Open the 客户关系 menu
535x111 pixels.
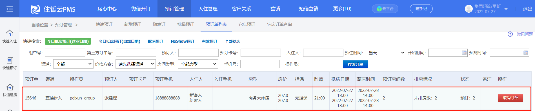point(241,9)
